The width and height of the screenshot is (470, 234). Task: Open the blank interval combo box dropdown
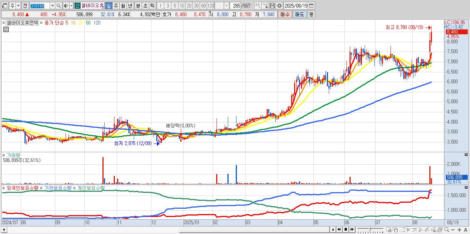tap(226, 6)
